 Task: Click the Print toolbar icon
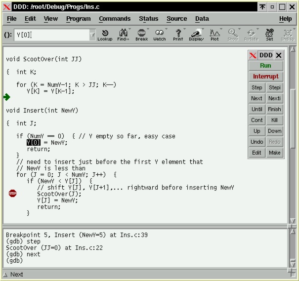178,35
